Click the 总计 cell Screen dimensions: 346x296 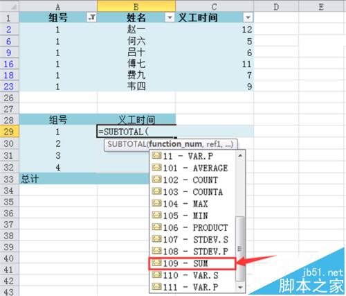(x=58, y=179)
